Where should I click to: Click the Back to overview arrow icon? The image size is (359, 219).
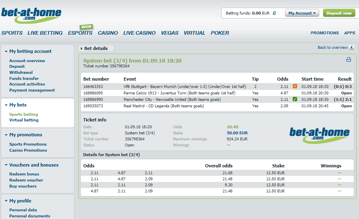tap(352, 48)
